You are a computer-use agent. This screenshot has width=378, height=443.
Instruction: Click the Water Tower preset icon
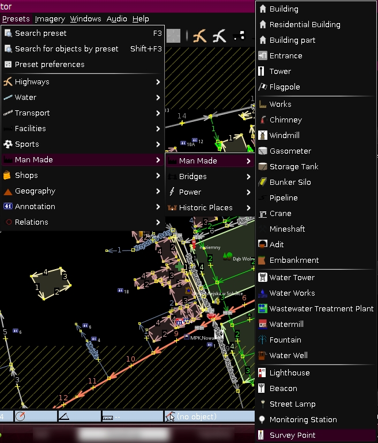[263, 277]
